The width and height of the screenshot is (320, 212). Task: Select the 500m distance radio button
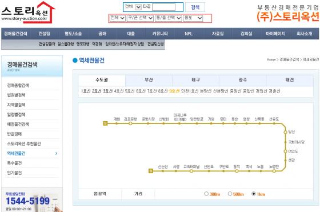tap(230, 194)
